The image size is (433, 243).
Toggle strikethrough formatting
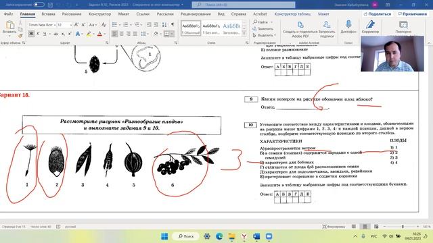(x=55, y=34)
